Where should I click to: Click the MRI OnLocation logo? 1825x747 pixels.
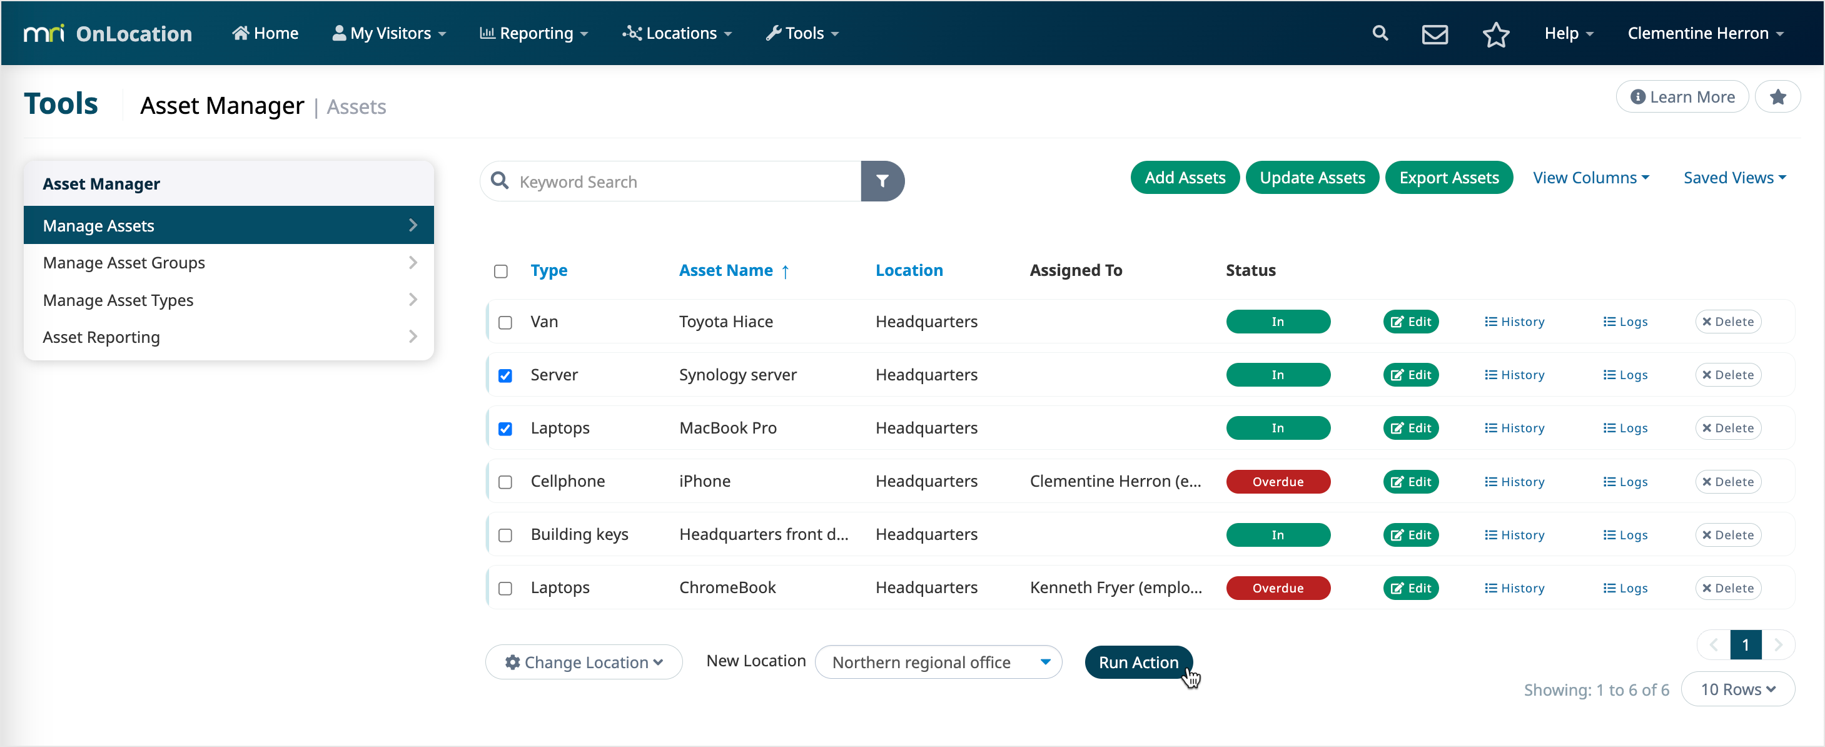(108, 33)
